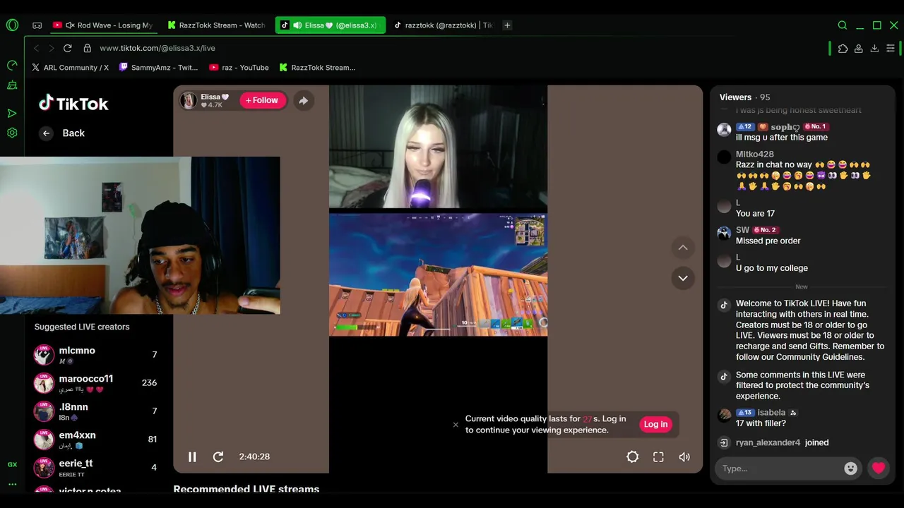Click Log in on quality notice
This screenshot has height=508, width=904.
655,424
